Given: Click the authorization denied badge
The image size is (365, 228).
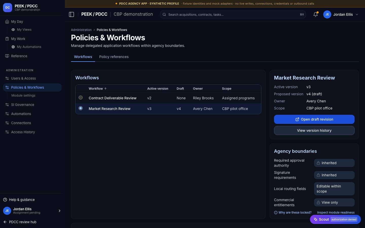Looking at the screenshot, I should coord(344,219).
